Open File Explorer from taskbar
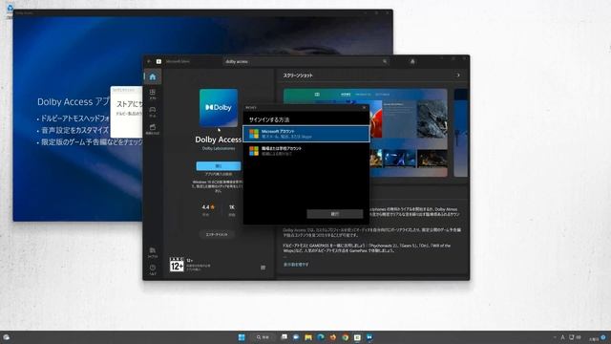 coord(308,337)
